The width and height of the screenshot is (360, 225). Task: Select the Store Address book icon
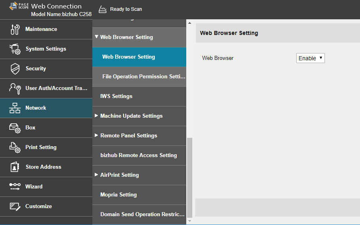coord(15,167)
